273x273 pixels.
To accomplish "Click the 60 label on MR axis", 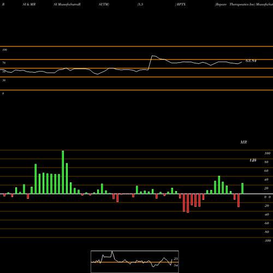I will 266,171.
